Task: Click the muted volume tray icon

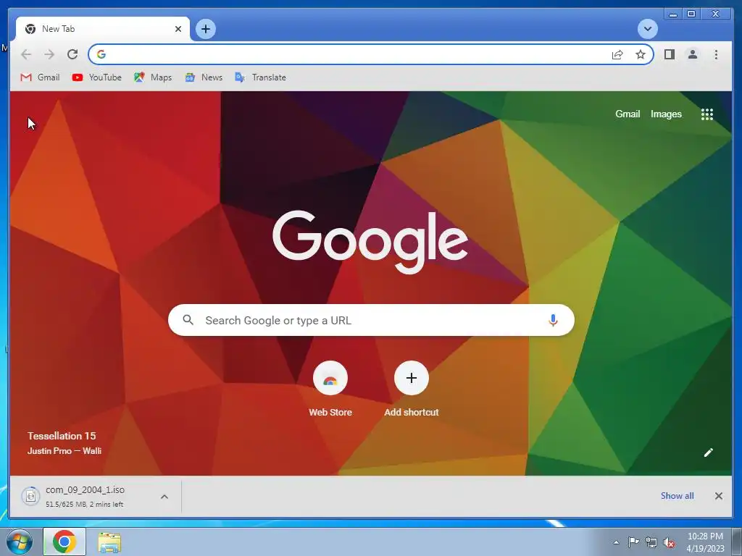Action: coord(669,543)
